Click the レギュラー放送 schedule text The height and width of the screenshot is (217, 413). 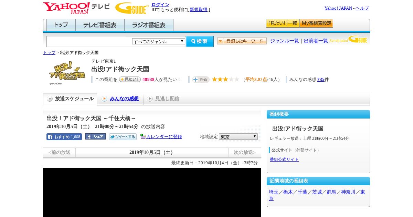309,138
